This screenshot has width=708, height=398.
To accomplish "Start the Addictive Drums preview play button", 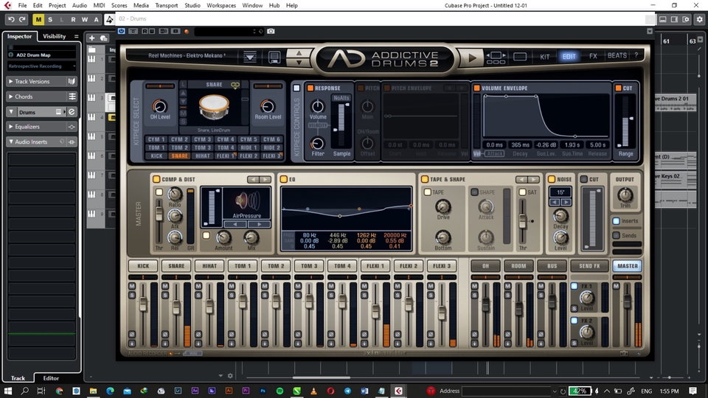I will pos(472,57).
